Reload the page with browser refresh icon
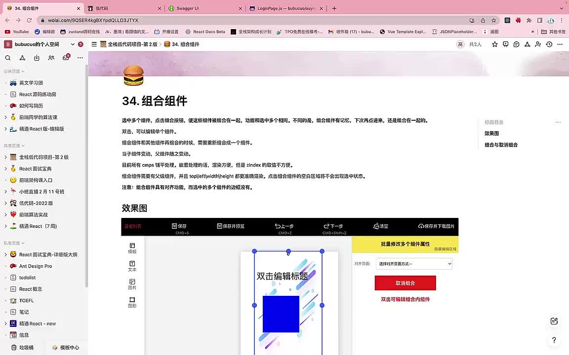The width and height of the screenshot is (569, 355). 30,20
